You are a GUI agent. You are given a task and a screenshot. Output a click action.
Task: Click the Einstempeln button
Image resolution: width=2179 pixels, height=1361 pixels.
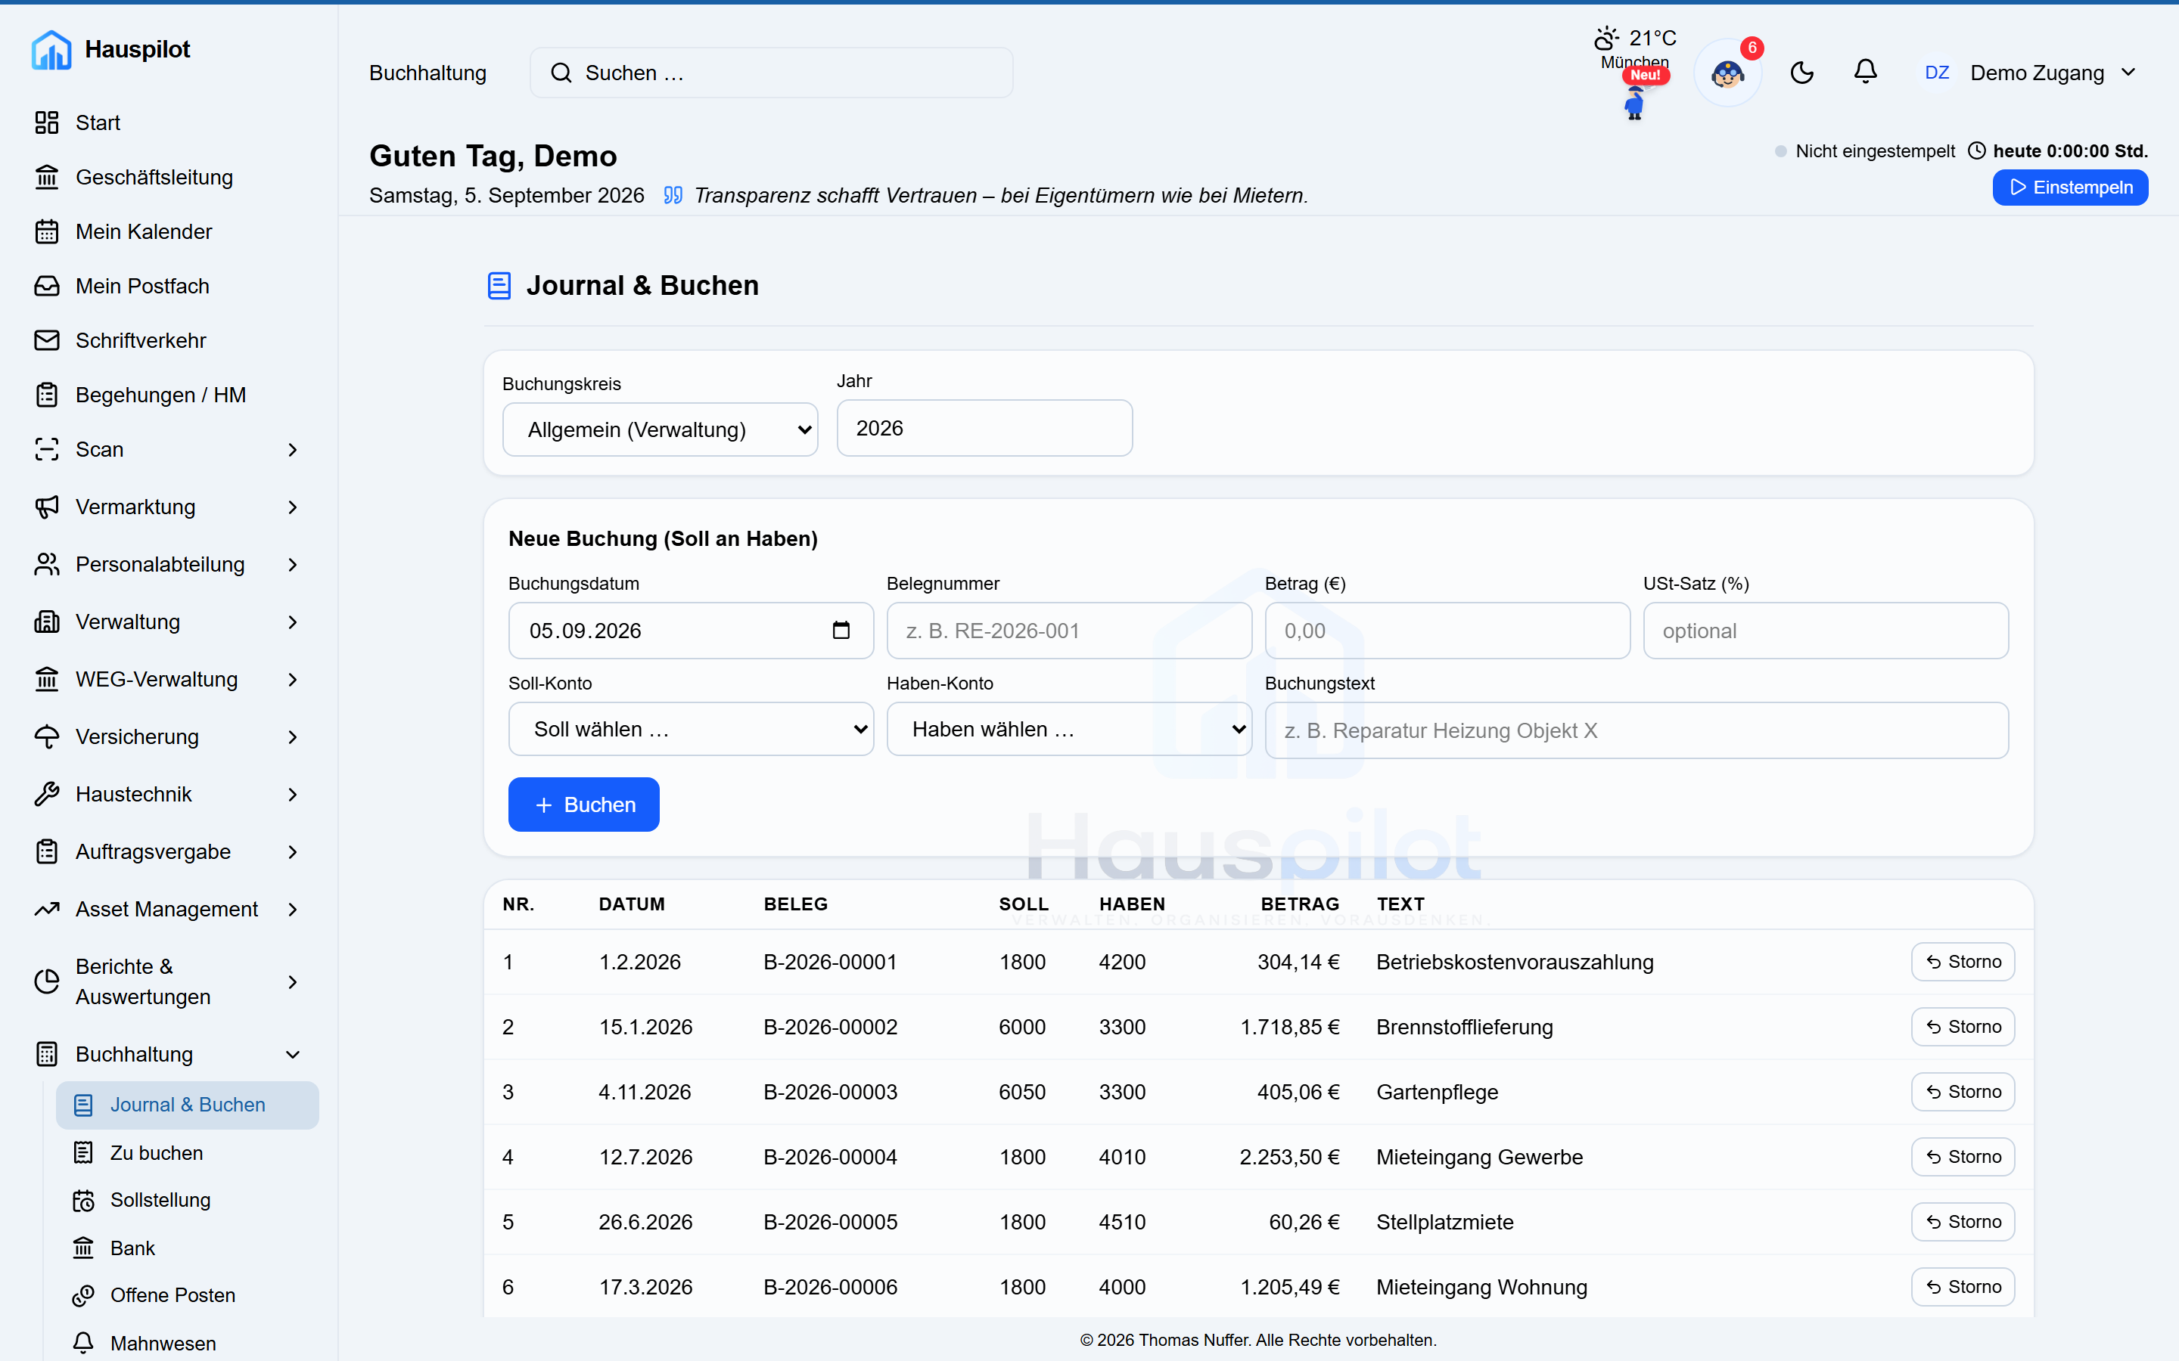(x=2070, y=188)
